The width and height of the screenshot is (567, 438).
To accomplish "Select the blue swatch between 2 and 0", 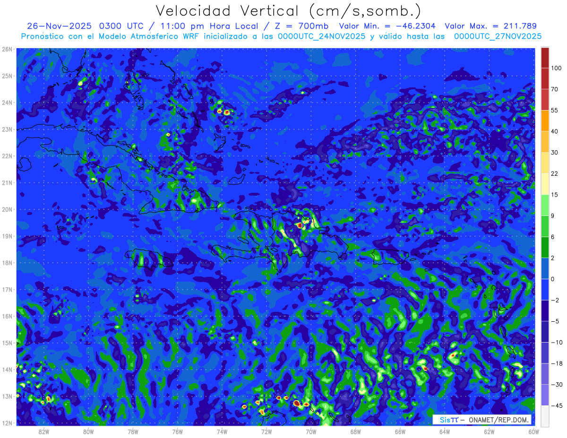I will 545,268.
